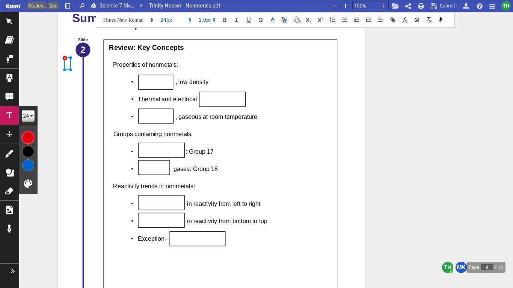Expand the breadcrumb arrow after Science 7
Viewport: 513px width, 288px height.
(x=141, y=6)
